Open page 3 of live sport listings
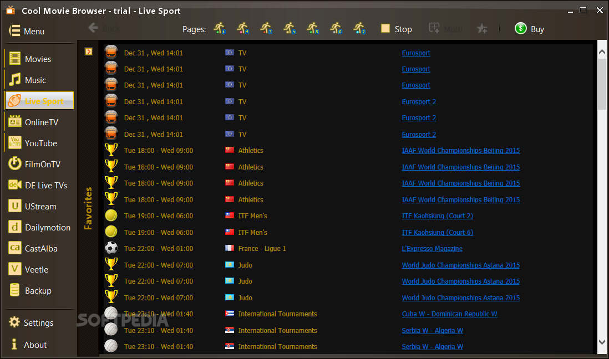This screenshot has height=359, width=609. point(266,28)
